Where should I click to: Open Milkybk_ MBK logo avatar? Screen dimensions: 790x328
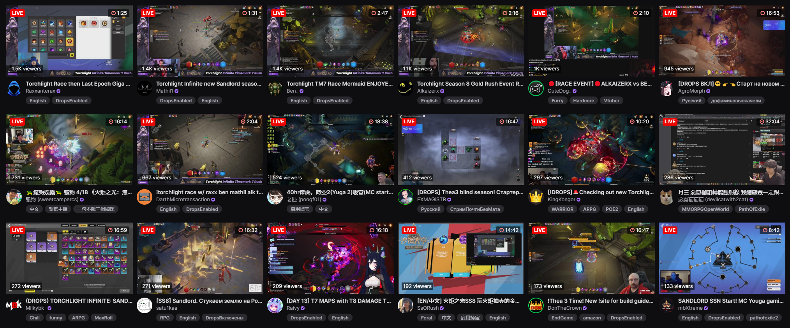[x=14, y=305]
